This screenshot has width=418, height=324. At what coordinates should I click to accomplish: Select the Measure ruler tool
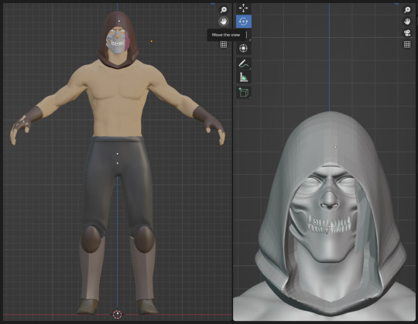tap(243, 77)
